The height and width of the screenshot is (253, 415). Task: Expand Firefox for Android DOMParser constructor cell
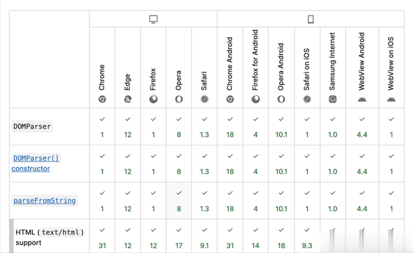click(255, 163)
